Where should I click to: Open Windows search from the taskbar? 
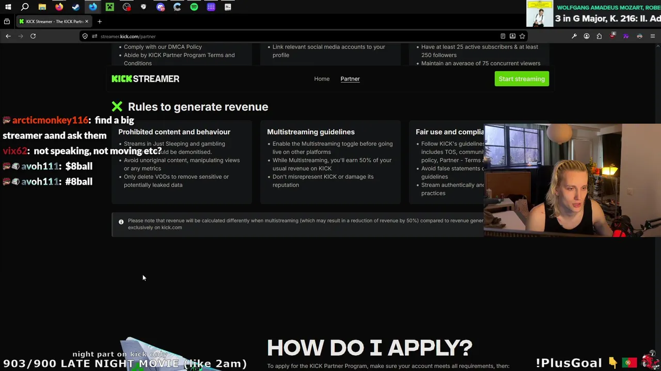pos(25,7)
